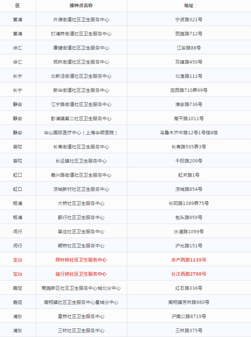
Task: Select '外滩街道社区卫生服务中心' cell
Action: click(x=81, y=20)
